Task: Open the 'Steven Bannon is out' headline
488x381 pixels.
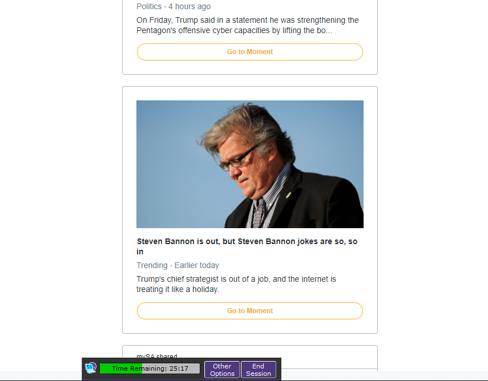Action: coord(247,246)
